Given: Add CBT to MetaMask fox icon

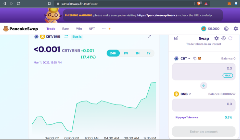Looking at the screenshot, I should click(x=199, y=59).
